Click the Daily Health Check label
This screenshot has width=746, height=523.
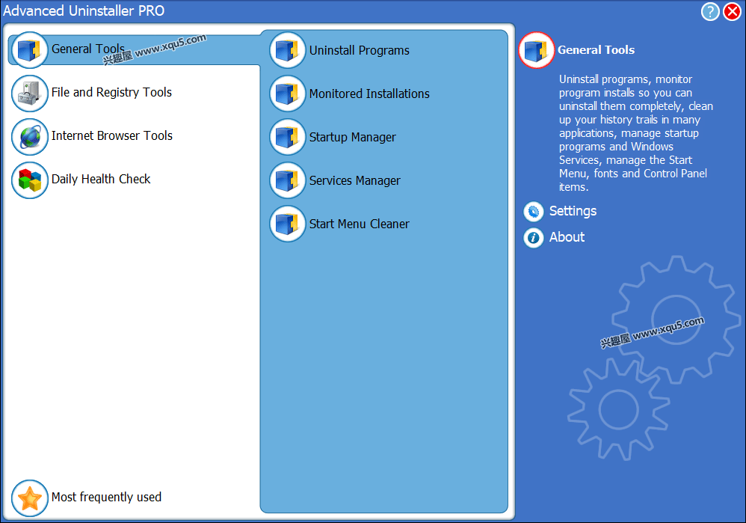coord(101,180)
